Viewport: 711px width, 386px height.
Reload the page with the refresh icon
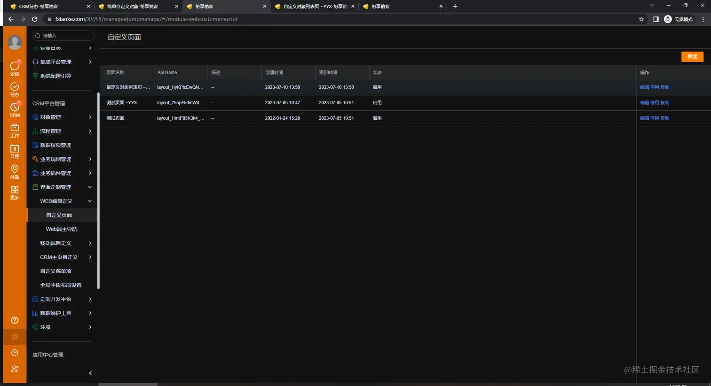[x=34, y=19]
